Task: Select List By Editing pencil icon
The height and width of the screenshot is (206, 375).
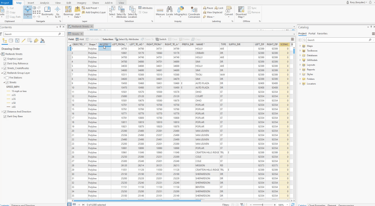Action: pos(24,40)
